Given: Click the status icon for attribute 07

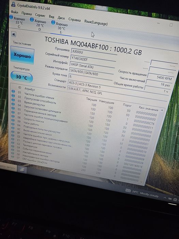Looking at the screenshot, I should 13,112.
